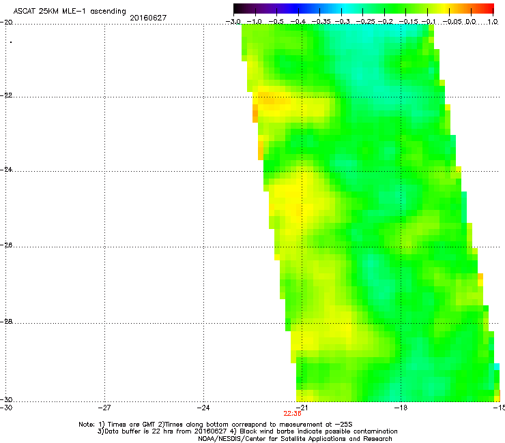This screenshot has width=505, height=443.
Task: Click the -0.1 color scale label
Action: (x=429, y=22)
